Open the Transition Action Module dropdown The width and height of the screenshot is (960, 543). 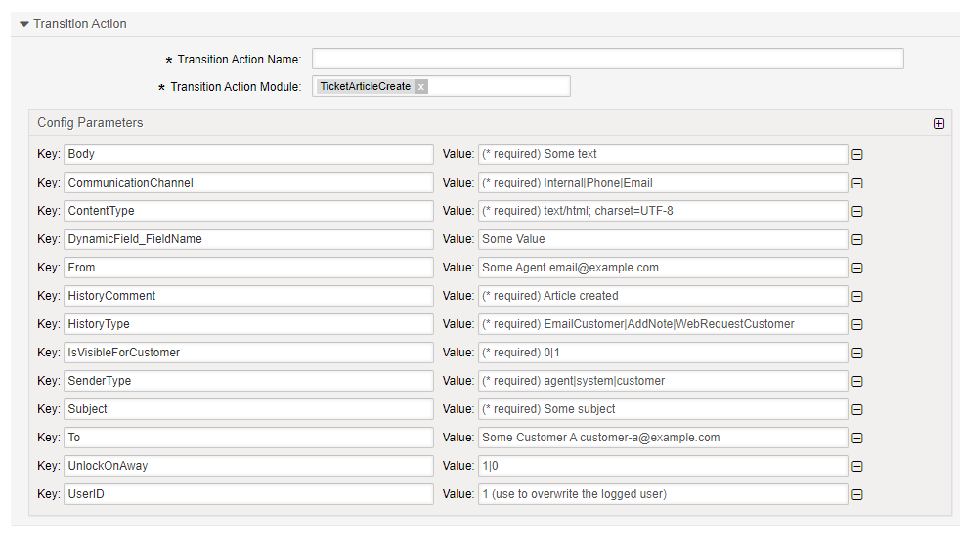(x=499, y=87)
